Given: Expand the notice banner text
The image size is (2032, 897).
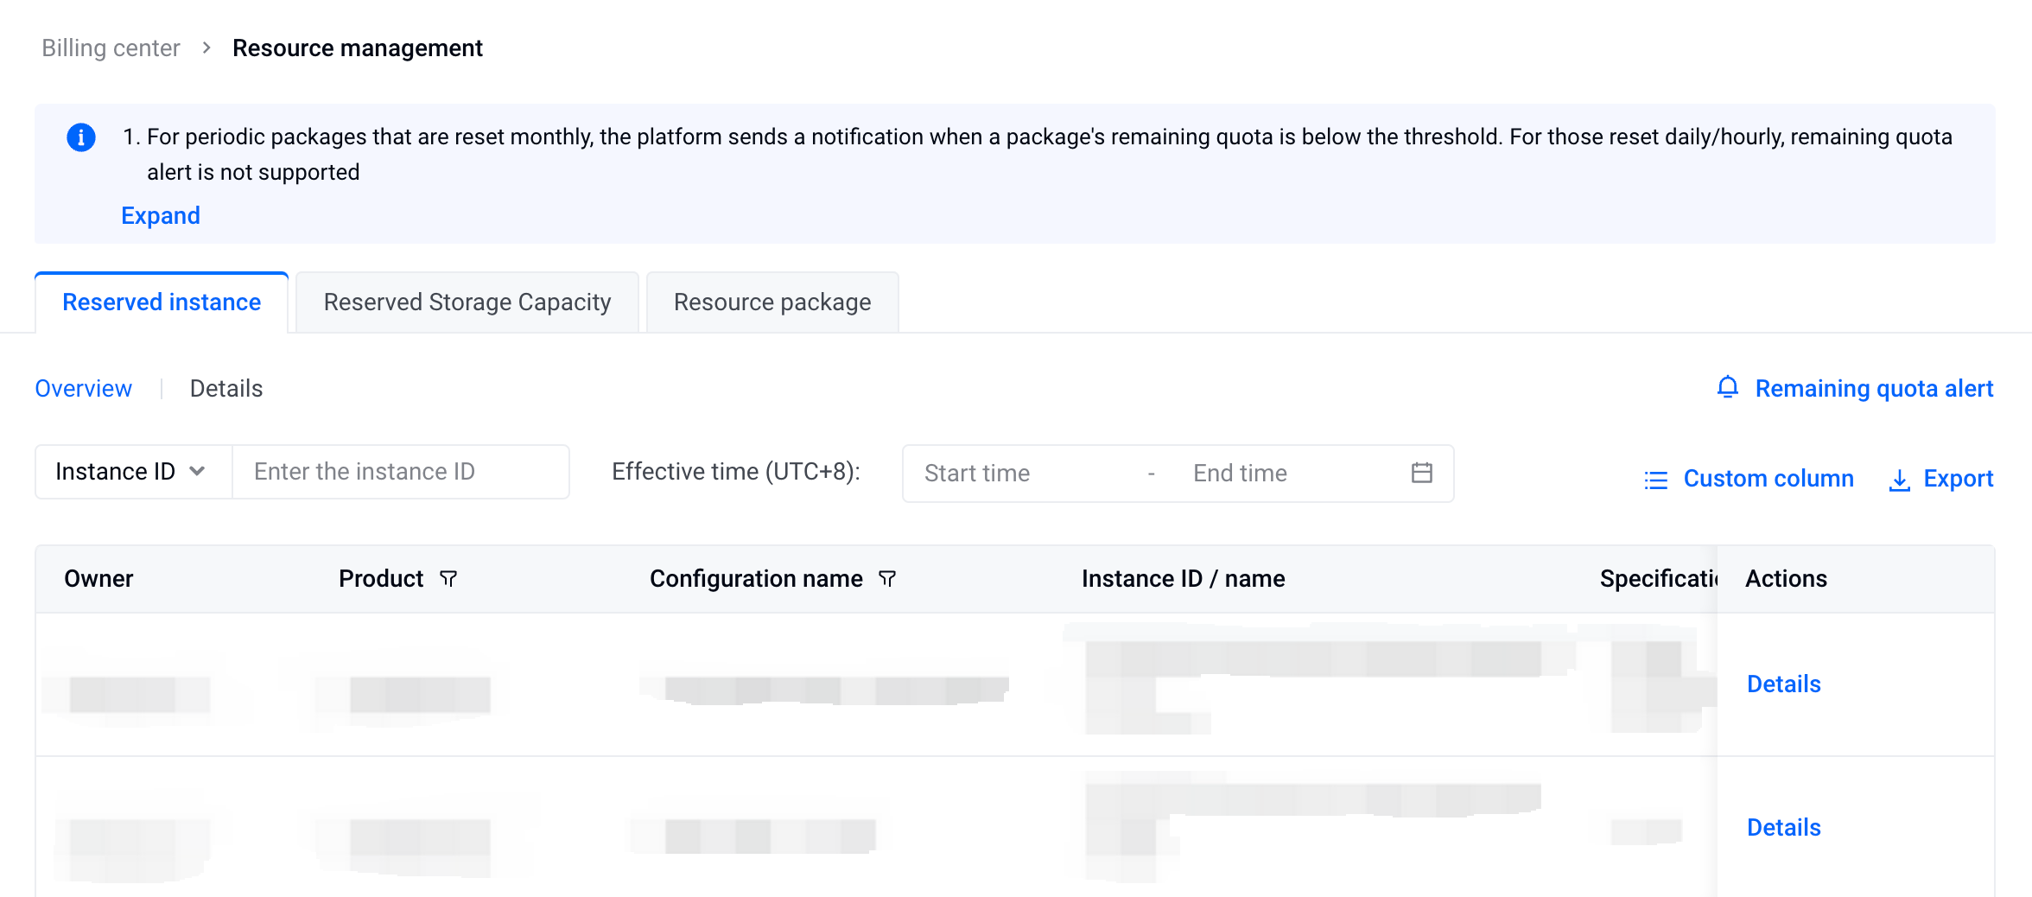Looking at the screenshot, I should pos(161,215).
